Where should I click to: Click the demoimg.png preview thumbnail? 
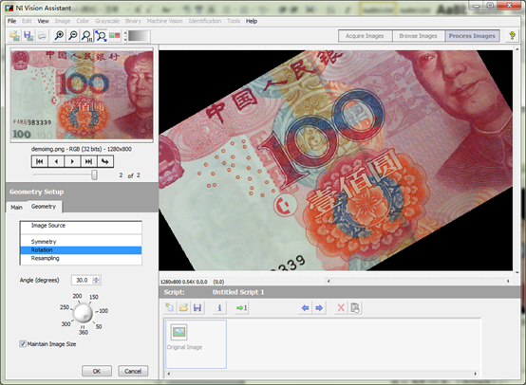click(82, 95)
